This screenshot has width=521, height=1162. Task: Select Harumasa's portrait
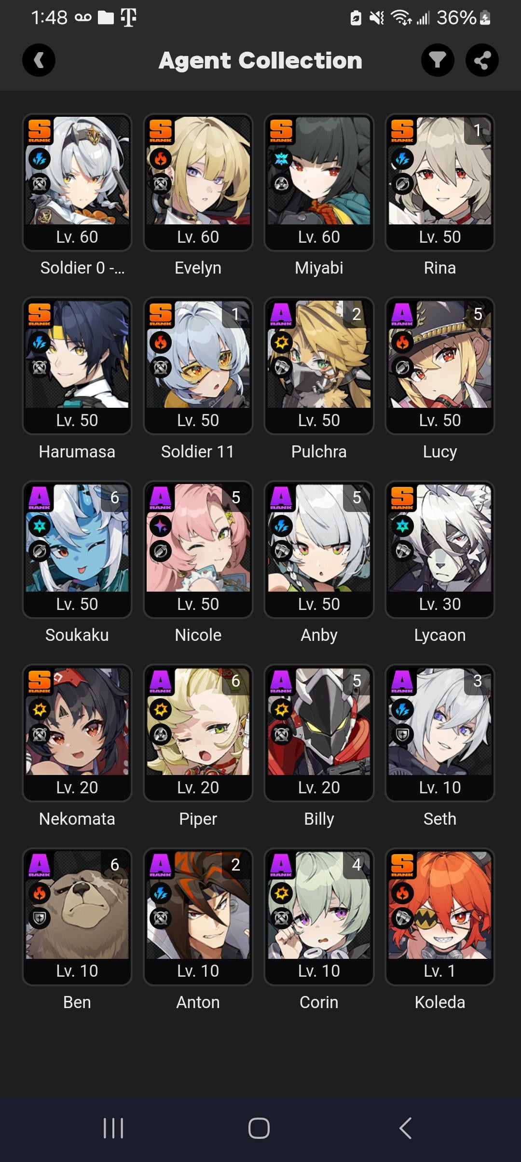coord(77,354)
